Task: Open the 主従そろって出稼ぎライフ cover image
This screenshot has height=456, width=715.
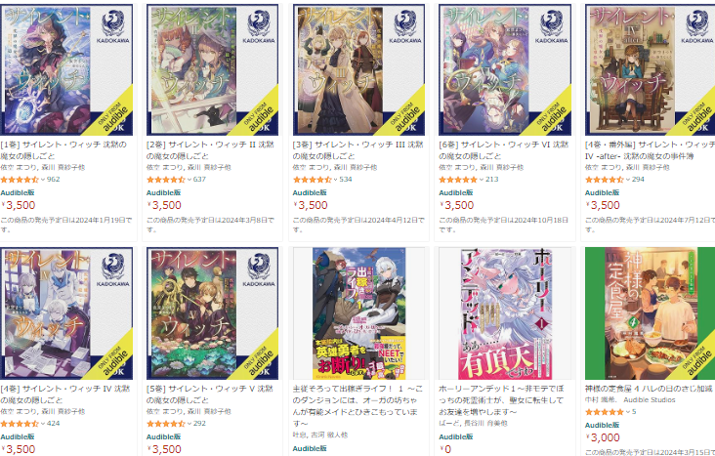Action: (x=358, y=313)
